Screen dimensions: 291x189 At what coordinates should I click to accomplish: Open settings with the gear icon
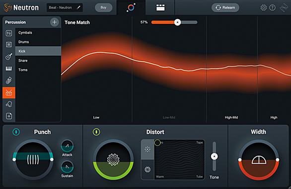[263, 7]
